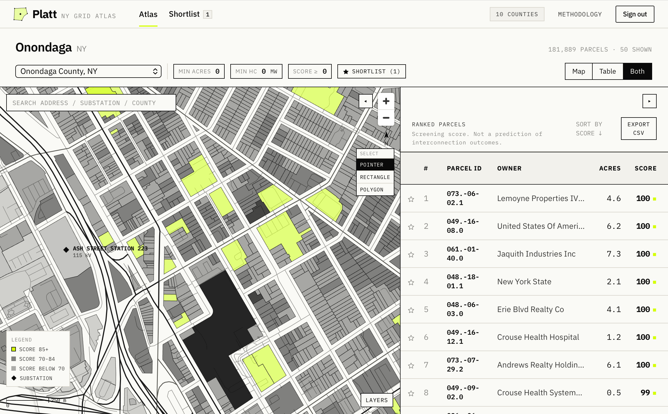Star the Andrews Realty Holdings parcel
Viewport: 668px width, 414px height.
click(411, 366)
